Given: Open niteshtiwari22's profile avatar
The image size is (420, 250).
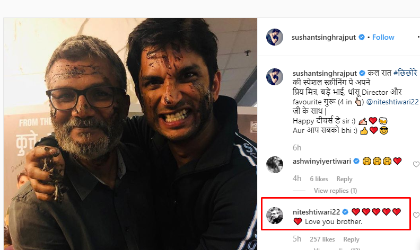Looking at the screenshot, I should point(275,216).
